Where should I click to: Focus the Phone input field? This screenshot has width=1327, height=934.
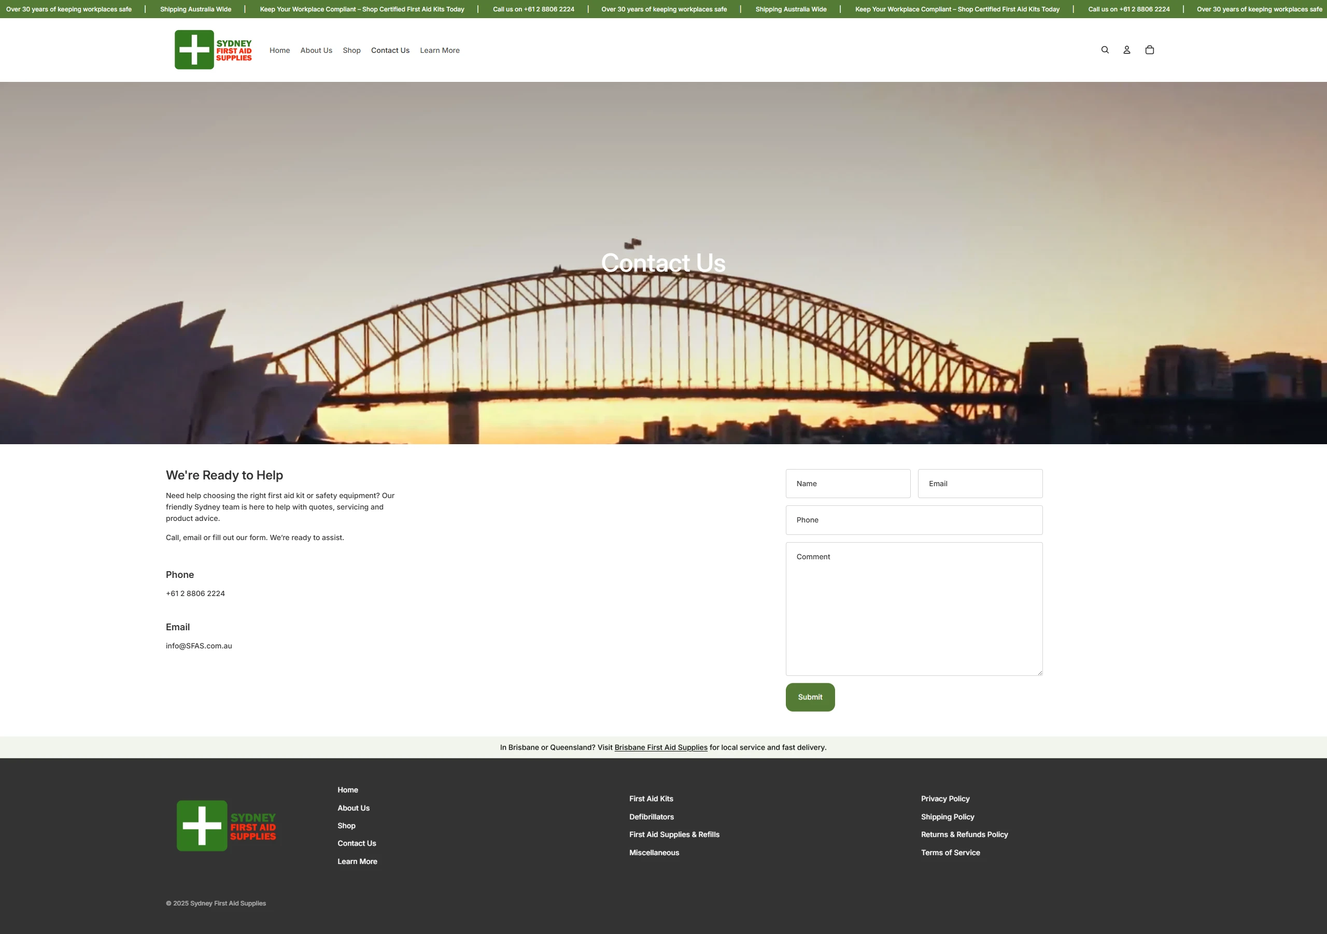click(x=914, y=520)
